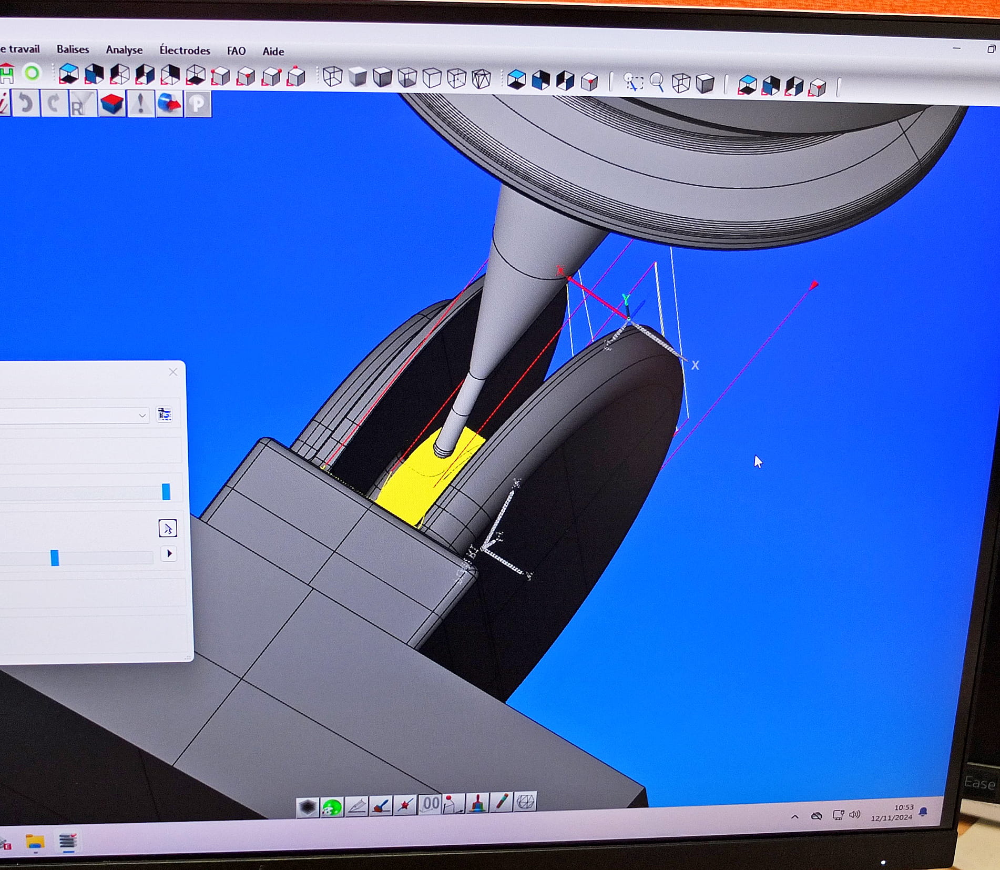The image size is (1000, 870).
Task: Select the transparent hidden-lines display cube
Action: coord(407,78)
